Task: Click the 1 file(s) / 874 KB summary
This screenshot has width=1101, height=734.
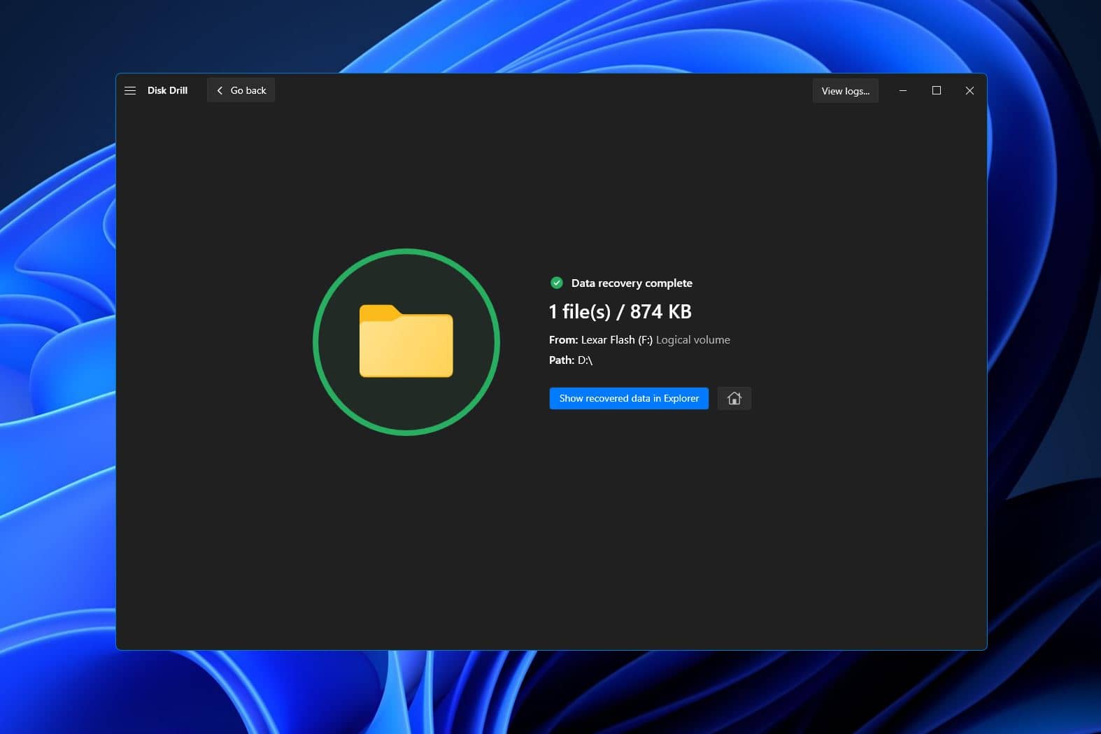Action: click(x=620, y=311)
